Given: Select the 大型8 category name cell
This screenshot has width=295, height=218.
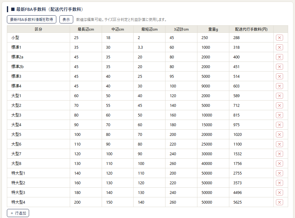Looking at the screenshot, I should [38, 164].
